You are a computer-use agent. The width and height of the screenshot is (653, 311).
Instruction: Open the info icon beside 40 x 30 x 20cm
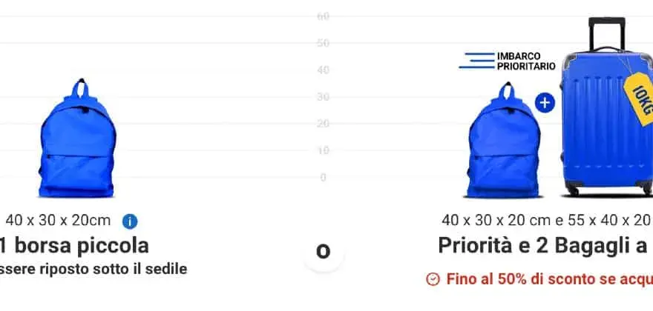[x=130, y=221]
